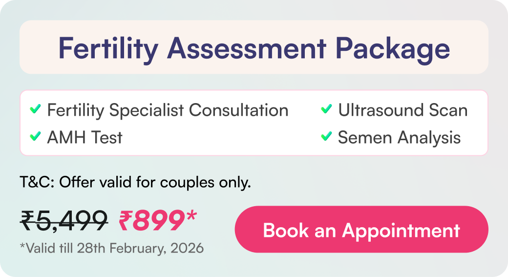This screenshot has width=508, height=277.
Task: Select the green tick next to AMH Test
Action: 35,137
